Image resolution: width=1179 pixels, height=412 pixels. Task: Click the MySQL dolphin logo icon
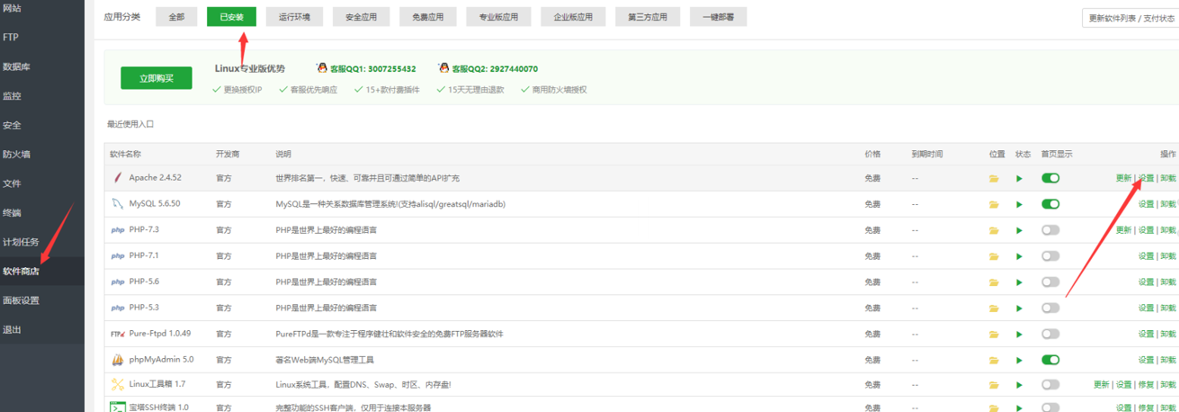(x=117, y=204)
